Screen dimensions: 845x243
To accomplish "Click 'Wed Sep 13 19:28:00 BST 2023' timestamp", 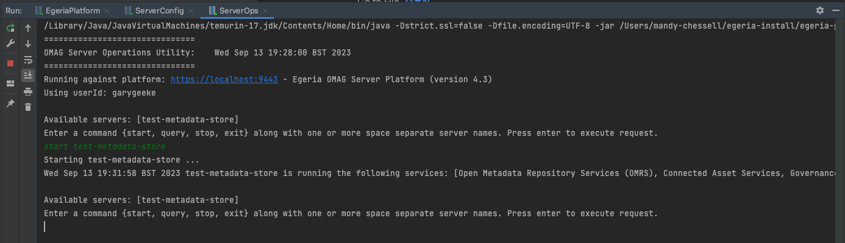I will (x=283, y=53).
